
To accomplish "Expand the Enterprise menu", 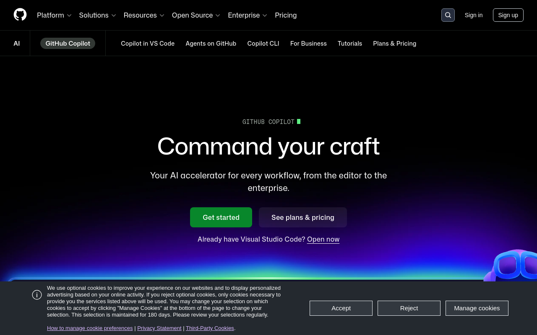I will 248,15.
